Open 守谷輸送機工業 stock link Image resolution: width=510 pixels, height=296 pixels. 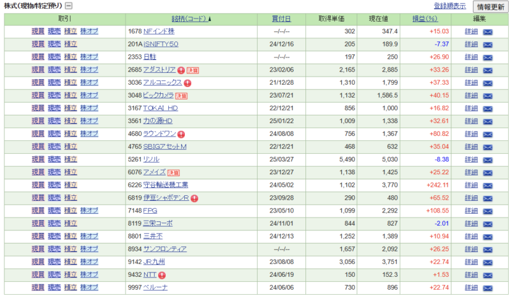[166, 185]
